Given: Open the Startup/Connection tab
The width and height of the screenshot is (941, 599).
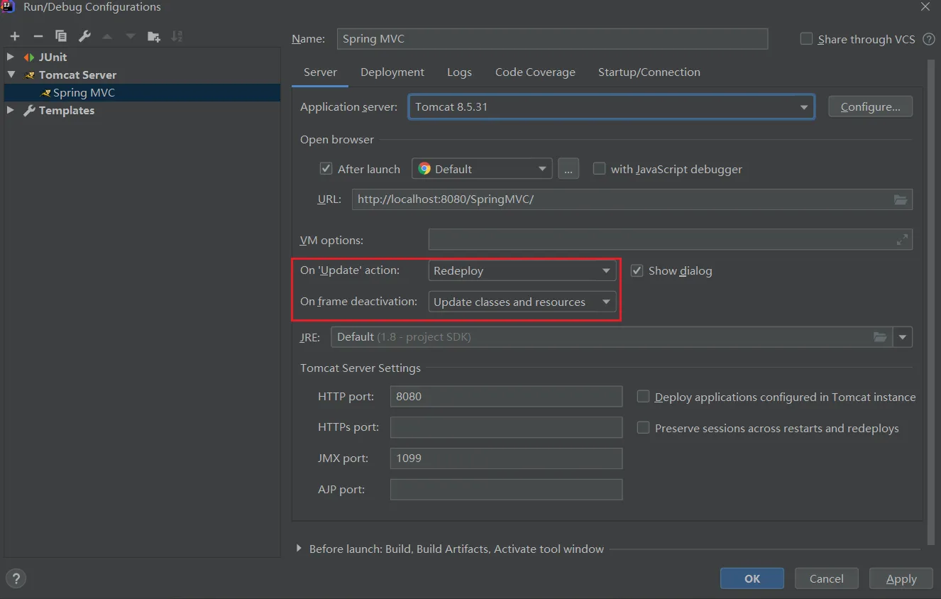Looking at the screenshot, I should pos(649,72).
